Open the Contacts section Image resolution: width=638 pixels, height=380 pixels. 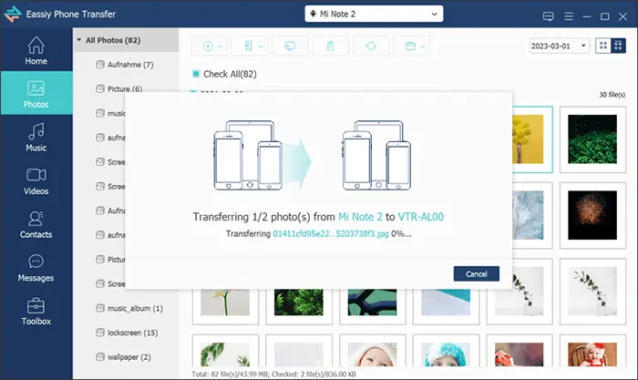tap(36, 224)
